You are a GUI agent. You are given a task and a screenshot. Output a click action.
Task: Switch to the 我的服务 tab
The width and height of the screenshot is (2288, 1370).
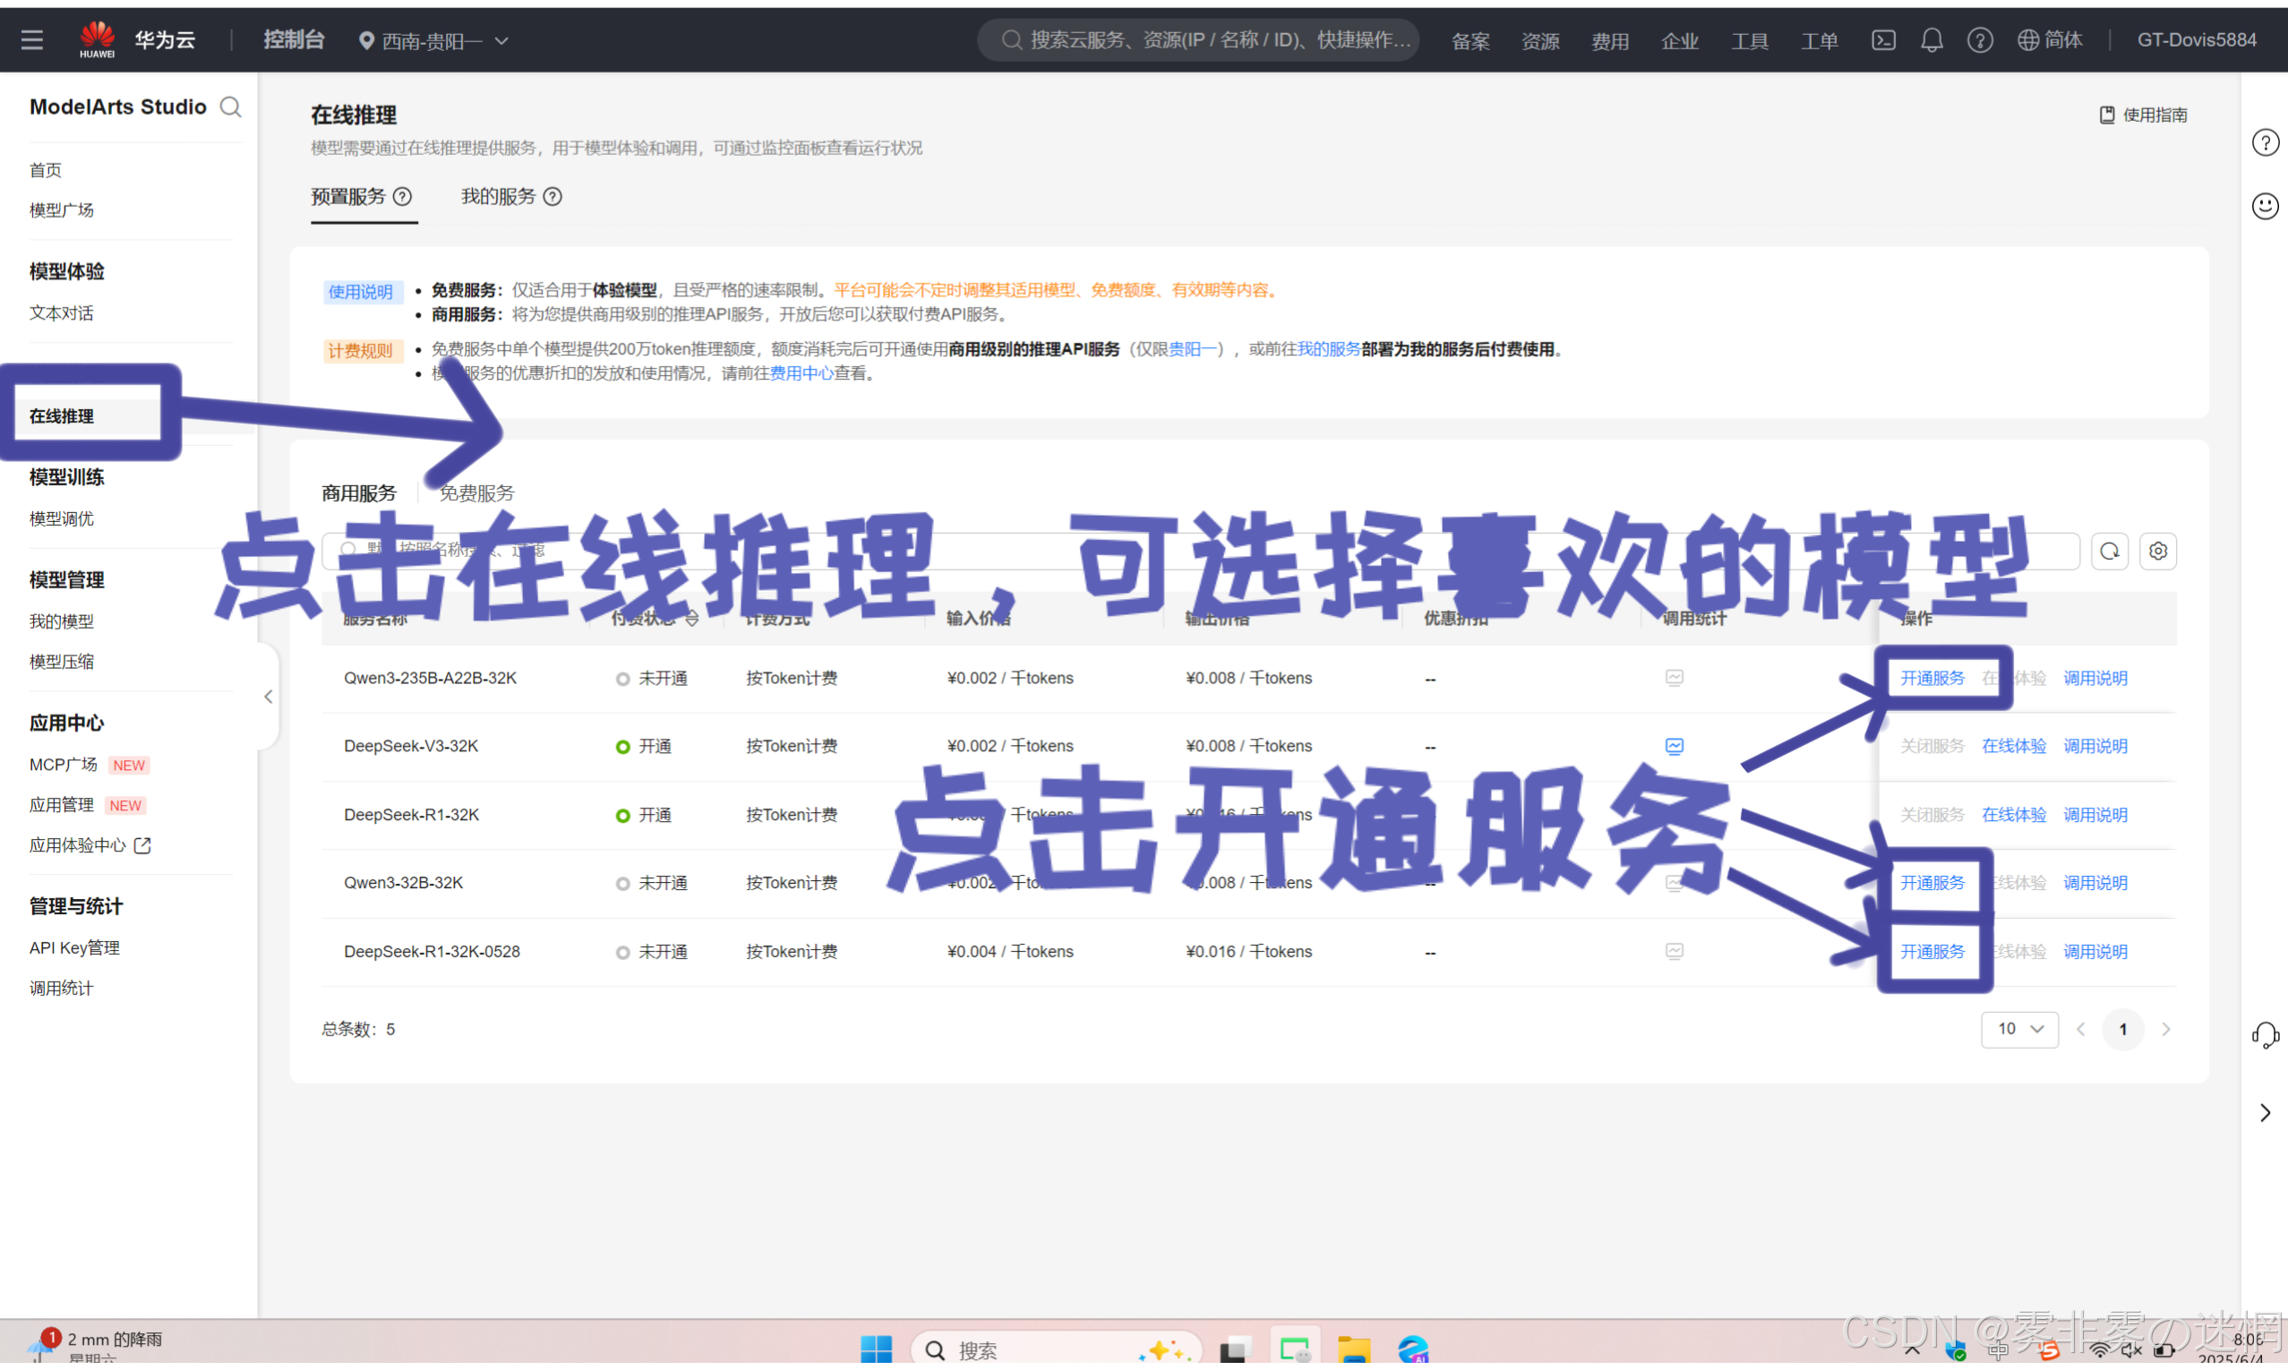click(x=499, y=197)
